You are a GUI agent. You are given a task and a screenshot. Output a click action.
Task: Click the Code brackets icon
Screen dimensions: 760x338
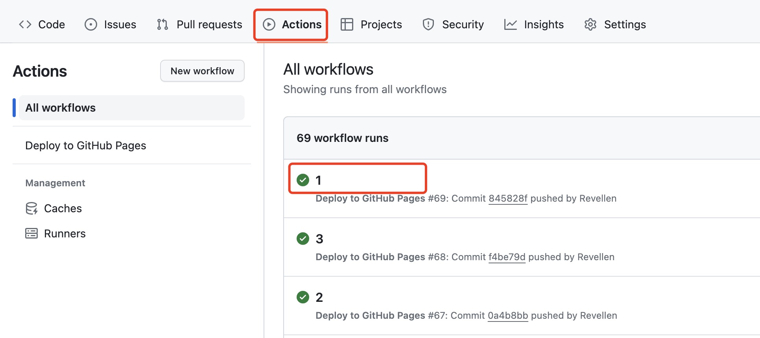(25, 24)
